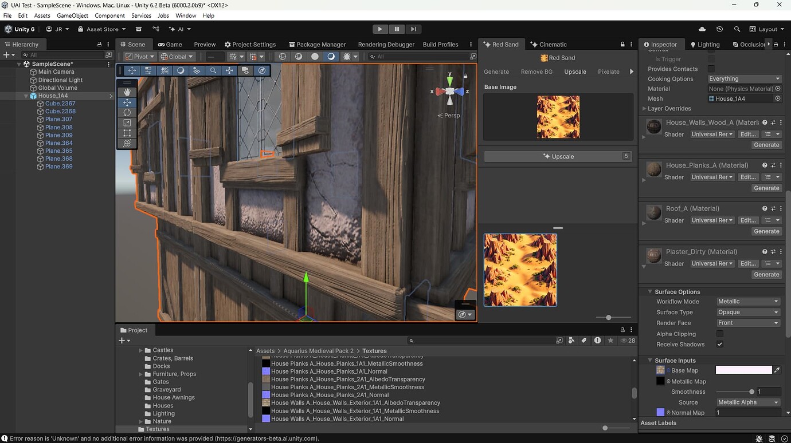Image resolution: width=791 pixels, height=443 pixels.
Task: Click the search magnifier in the scene toolbar overlay
Action: 213,70
